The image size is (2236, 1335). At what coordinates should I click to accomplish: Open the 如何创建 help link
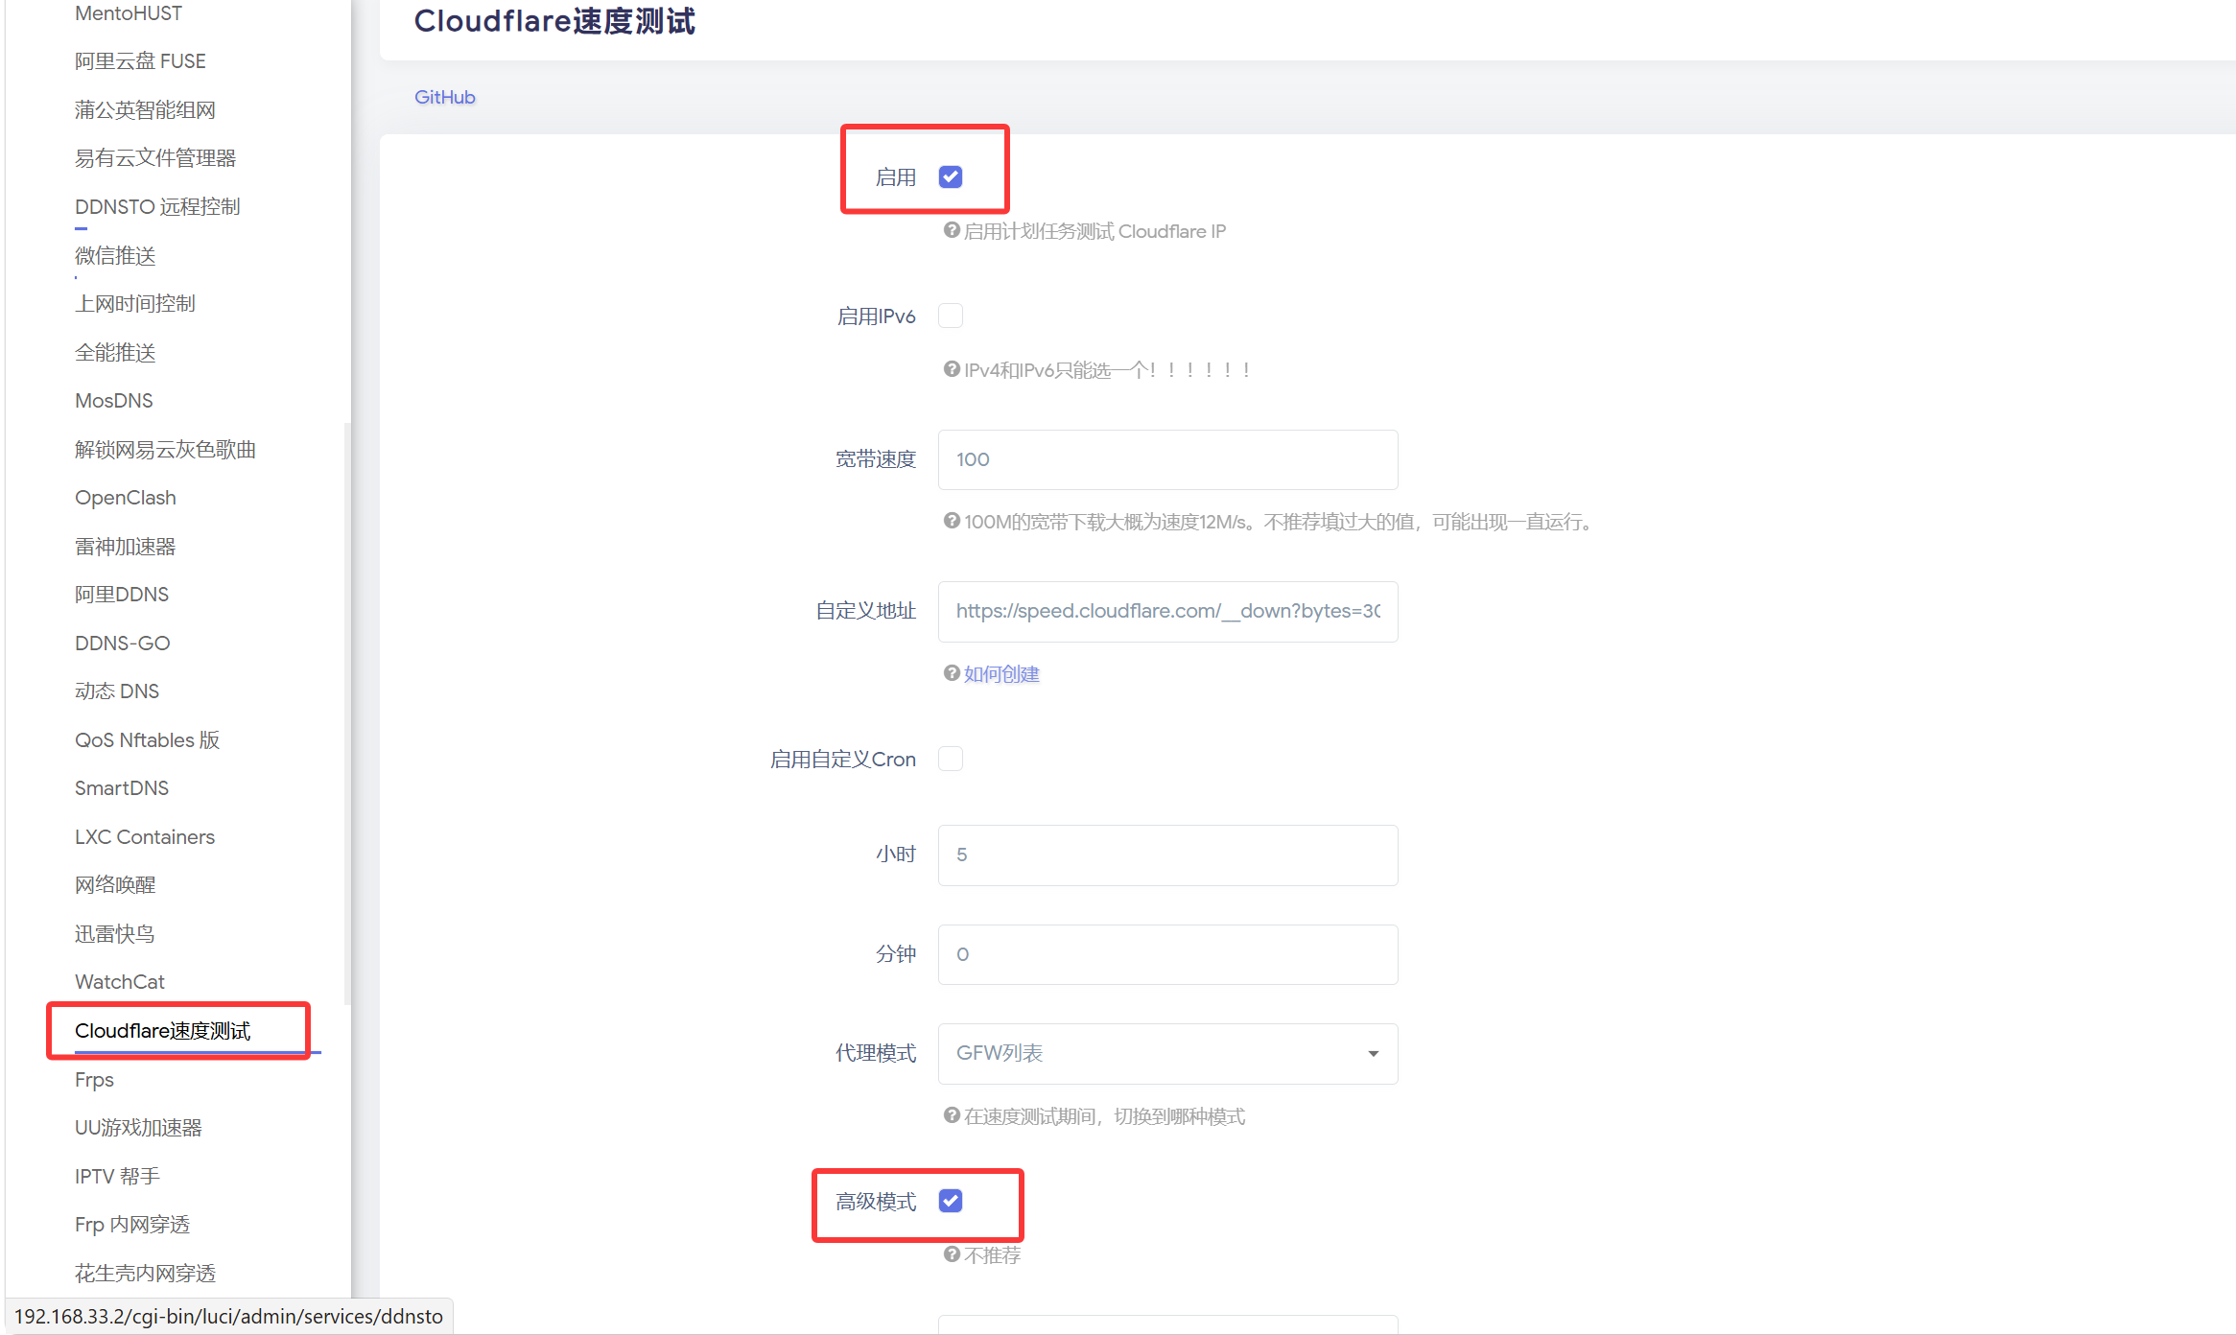point(1001,674)
